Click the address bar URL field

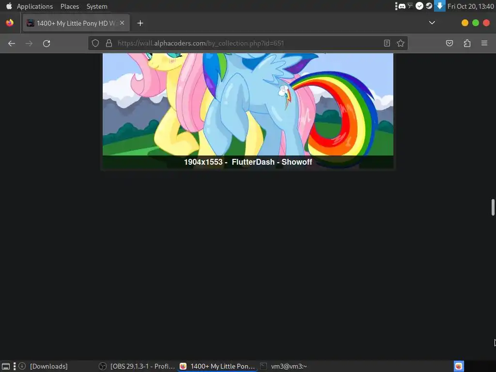click(248, 43)
